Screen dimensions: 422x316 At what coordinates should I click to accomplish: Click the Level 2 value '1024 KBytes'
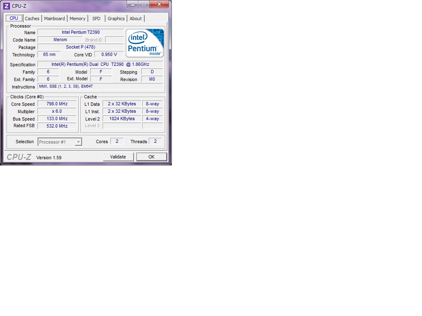pos(122,118)
